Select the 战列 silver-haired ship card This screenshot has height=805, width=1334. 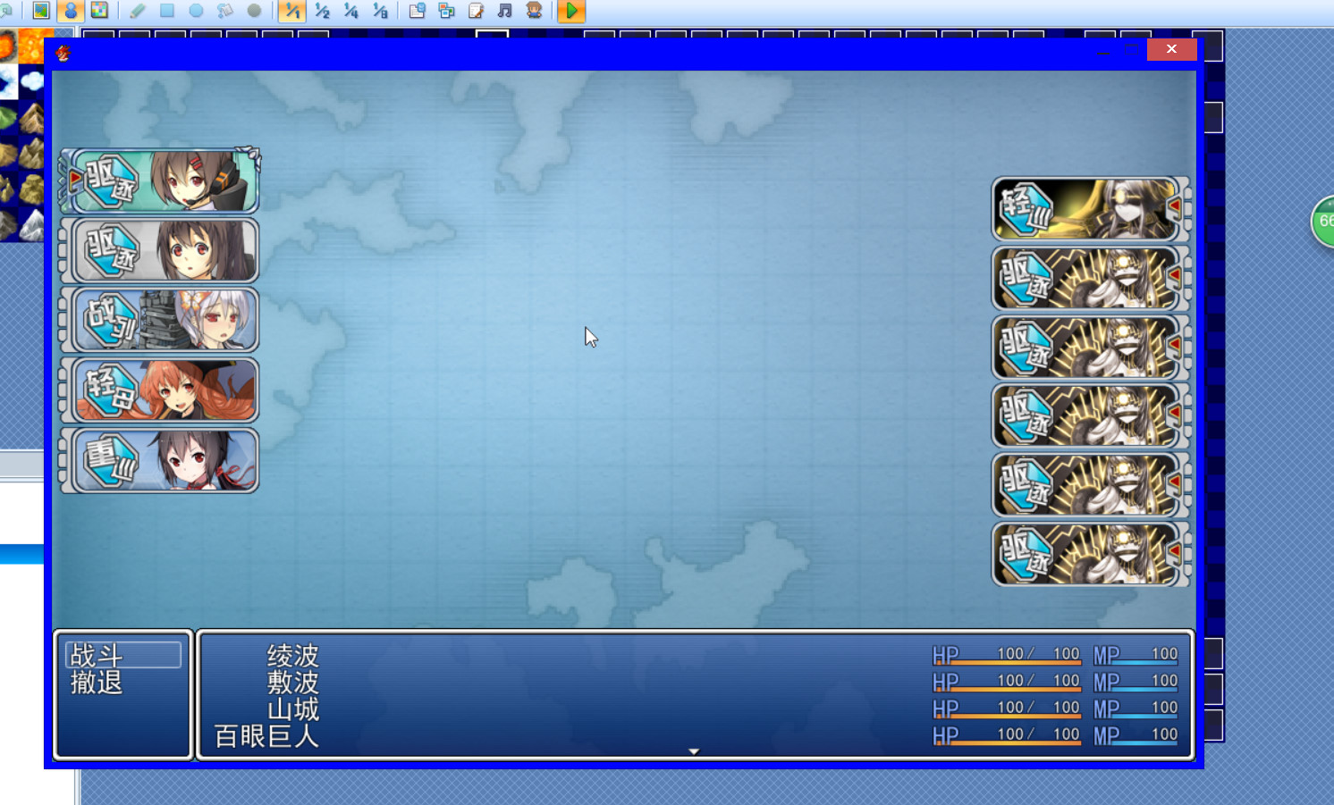coord(159,320)
